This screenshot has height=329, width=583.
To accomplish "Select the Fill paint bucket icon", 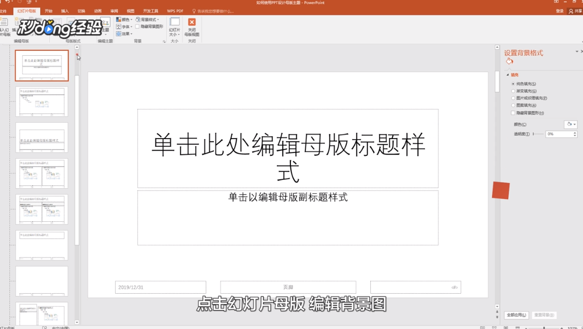I will point(509,61).
